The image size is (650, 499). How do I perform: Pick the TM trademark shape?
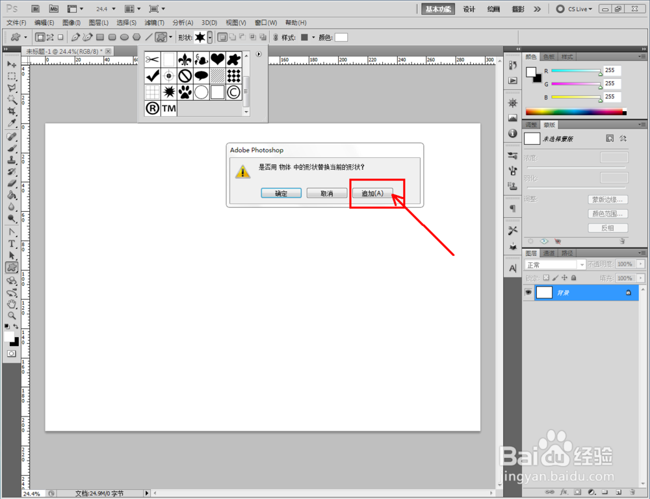[x=169, y=109]
